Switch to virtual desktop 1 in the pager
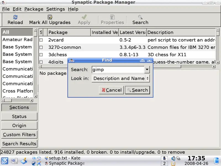The width and height of the screenshot is (221, 166). (x=164, y=158)
